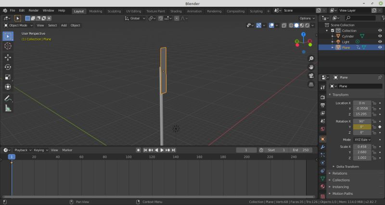Screen dimensions: 385x205
Task: Open the Render properties tab
Action: tap(322, 97)
